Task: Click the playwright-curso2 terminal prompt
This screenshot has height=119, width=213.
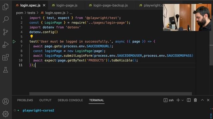Action: 39,110
